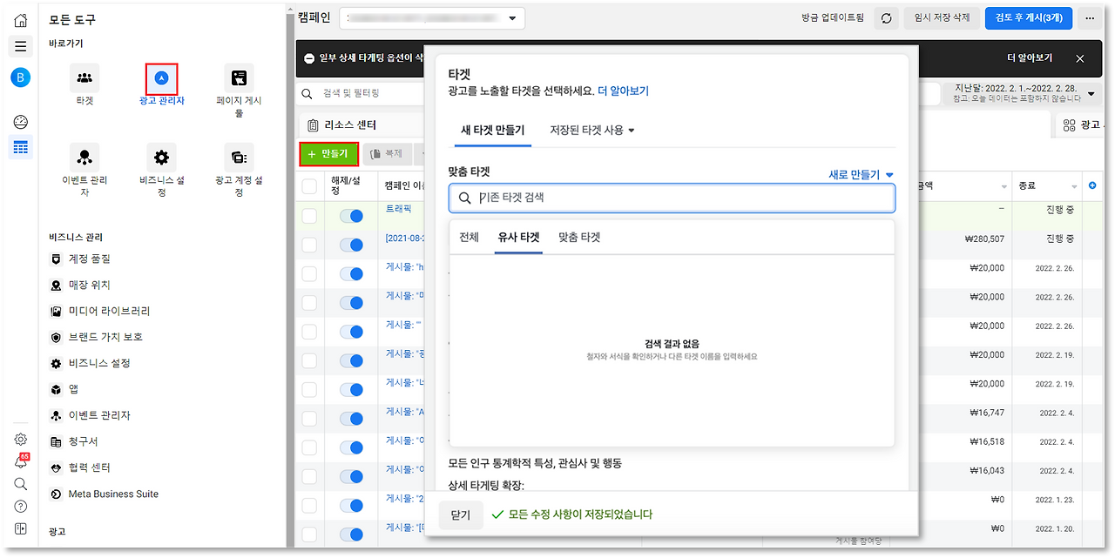
Task: Open the campaigns table grid icon
Action: pos(21,148)
